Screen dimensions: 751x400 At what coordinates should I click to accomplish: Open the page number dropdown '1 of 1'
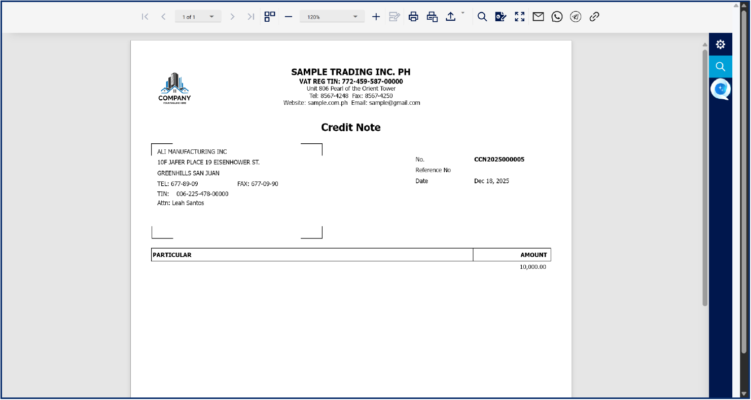(x=198, y=17)
